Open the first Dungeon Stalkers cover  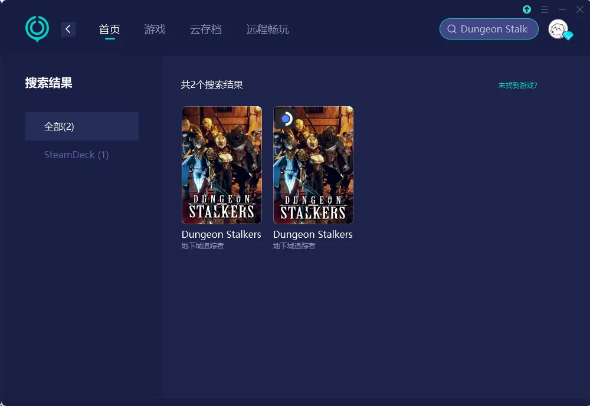click(222, 165)
